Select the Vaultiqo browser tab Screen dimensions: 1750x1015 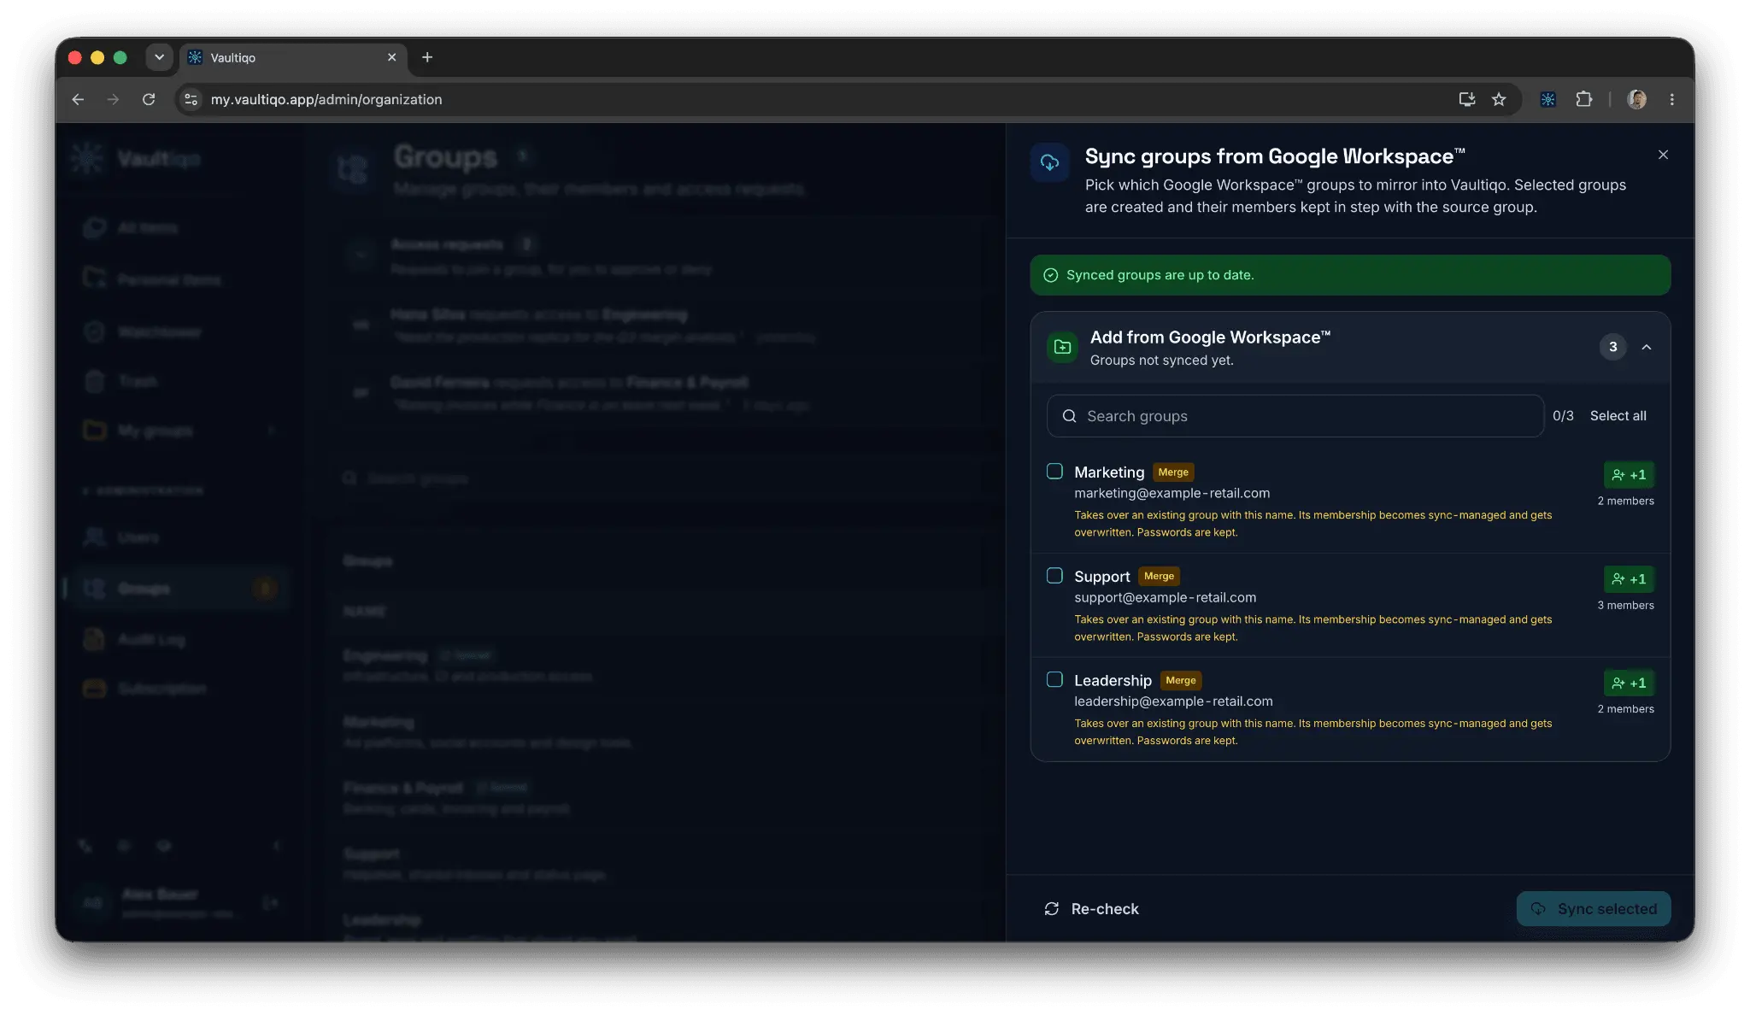(293, 57)
